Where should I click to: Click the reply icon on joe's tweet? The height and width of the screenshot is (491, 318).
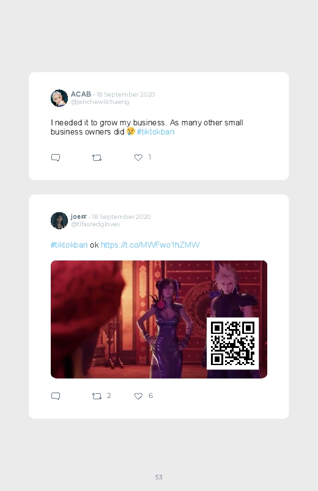[56, 396]
